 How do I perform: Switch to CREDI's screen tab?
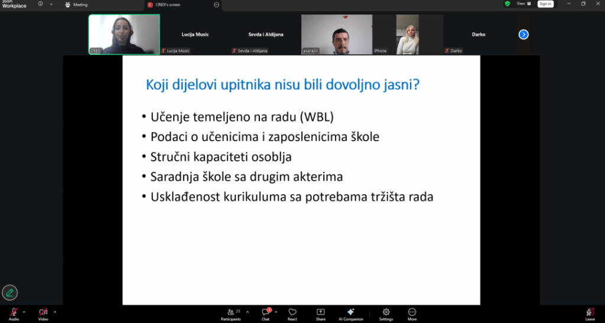[x=164, y=5]
